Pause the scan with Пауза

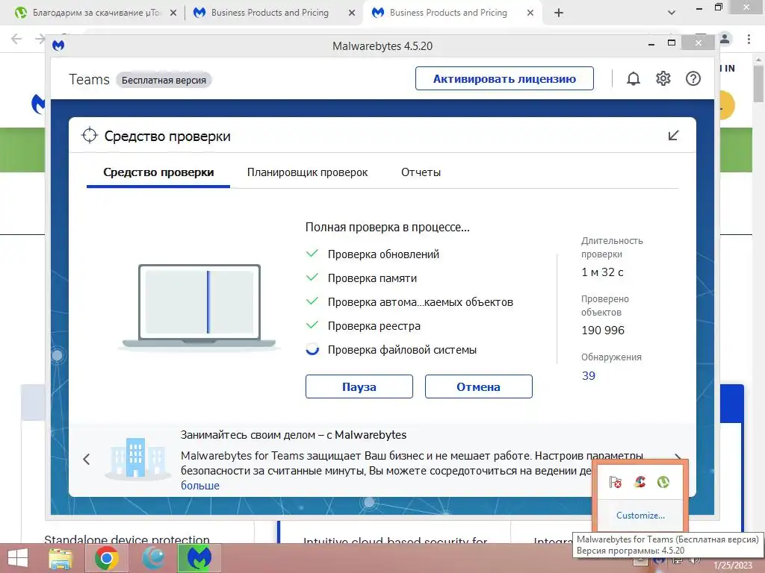tap(359, 387)
